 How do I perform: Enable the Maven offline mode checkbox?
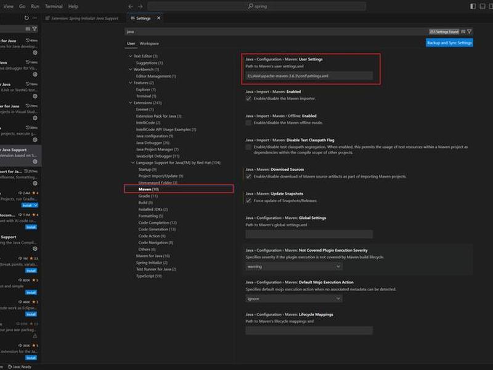(248, 123)
